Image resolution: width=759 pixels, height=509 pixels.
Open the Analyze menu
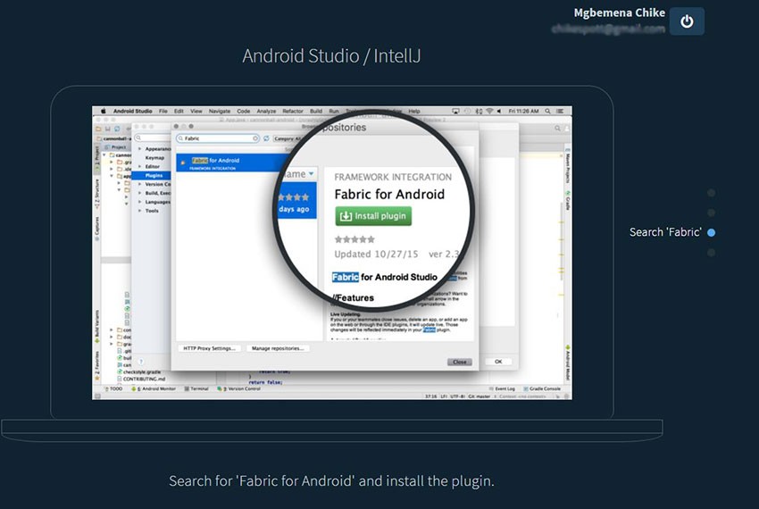tap(266, 111)
